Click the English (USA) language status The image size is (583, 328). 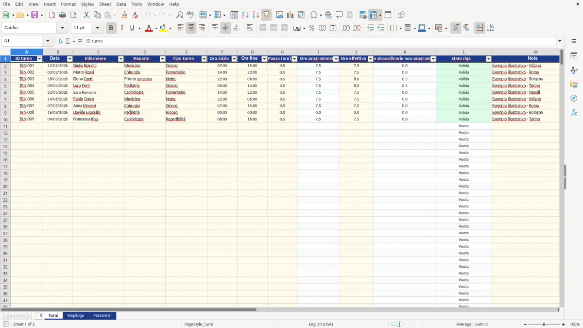(x=321, y=324)
